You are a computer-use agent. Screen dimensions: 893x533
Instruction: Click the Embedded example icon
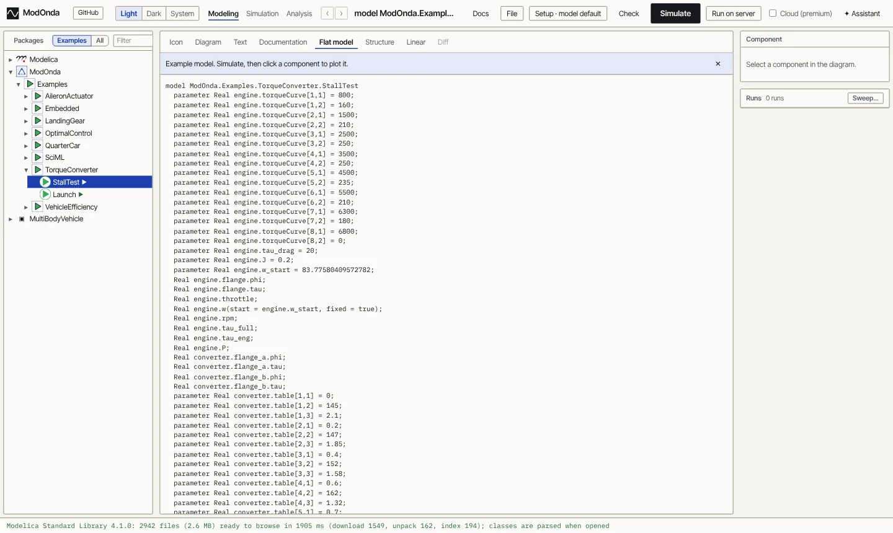point(38,108)
